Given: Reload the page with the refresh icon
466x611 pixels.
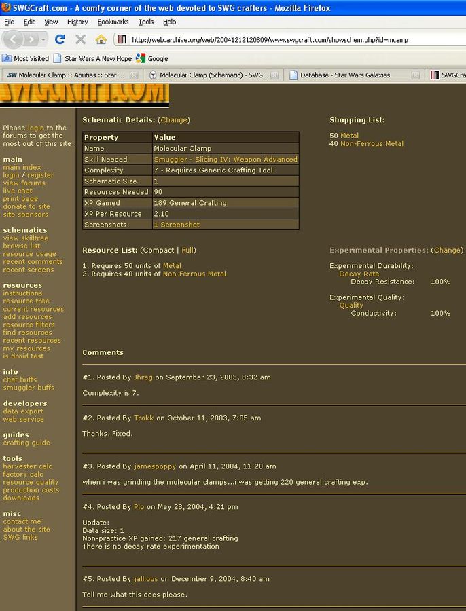Looking at the screenshot, I should point(60,39).
